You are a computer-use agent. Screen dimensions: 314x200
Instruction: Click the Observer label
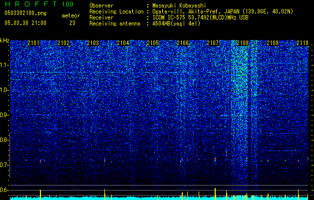(101, 6)
